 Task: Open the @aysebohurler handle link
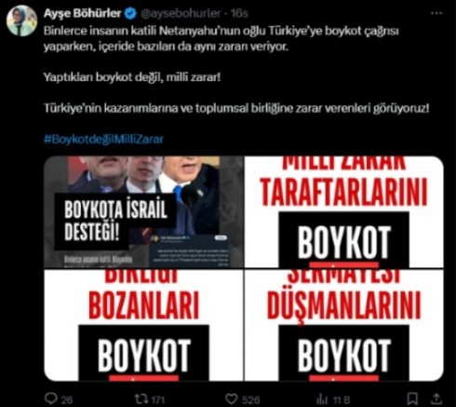tap(181, 14)
